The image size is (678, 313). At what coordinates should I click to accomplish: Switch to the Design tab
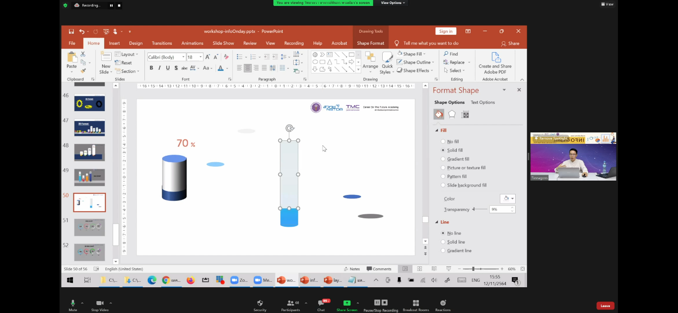(x=136, y=43)
